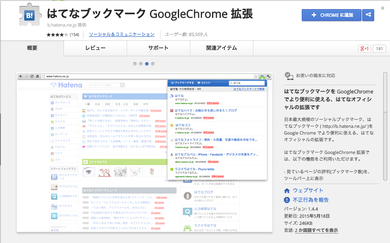Select the first screenshot carousel dot

135,64
